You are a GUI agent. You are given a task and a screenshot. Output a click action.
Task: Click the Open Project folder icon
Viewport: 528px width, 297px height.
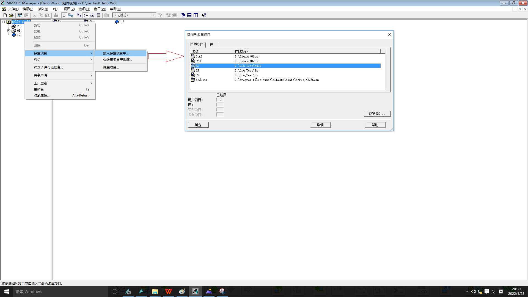pyautogui.click(x=11, y=15)
